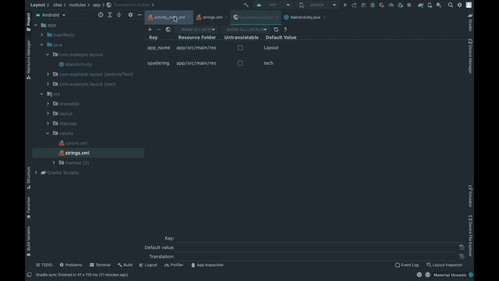Click the Stop square icon in the toolbar

tap(409, 5)
